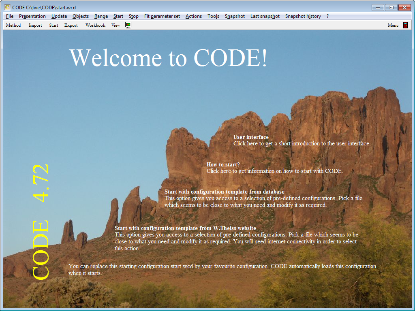Open the Presentation menu

[x=32, y=16]
